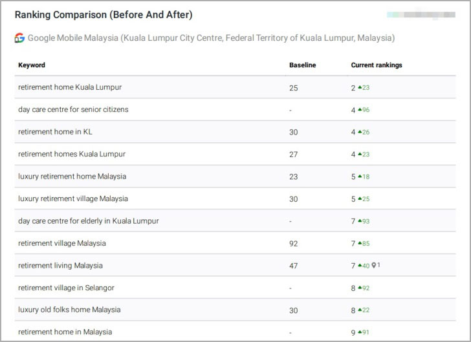Image resolution: width=471 pixels, height=342 pixels.
Task: Select keyword 'day care centre for senior citizens'
Action: [73, 110]
